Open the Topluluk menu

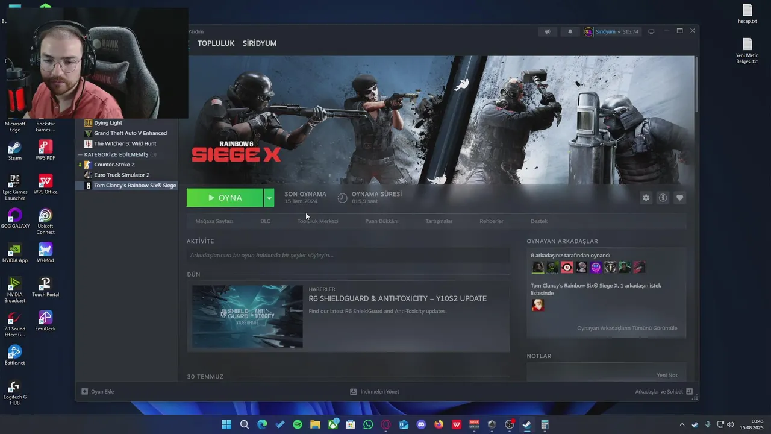tap(216, 43)
